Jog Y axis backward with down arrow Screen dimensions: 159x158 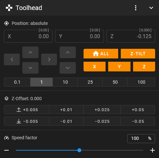pyautogui.click(x=30, y=68)
